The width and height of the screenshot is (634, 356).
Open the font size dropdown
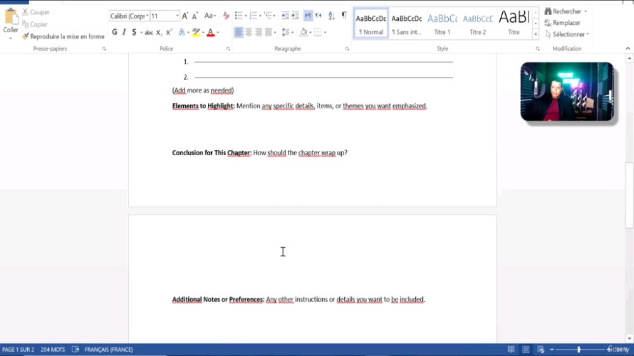tap(177, 16)
